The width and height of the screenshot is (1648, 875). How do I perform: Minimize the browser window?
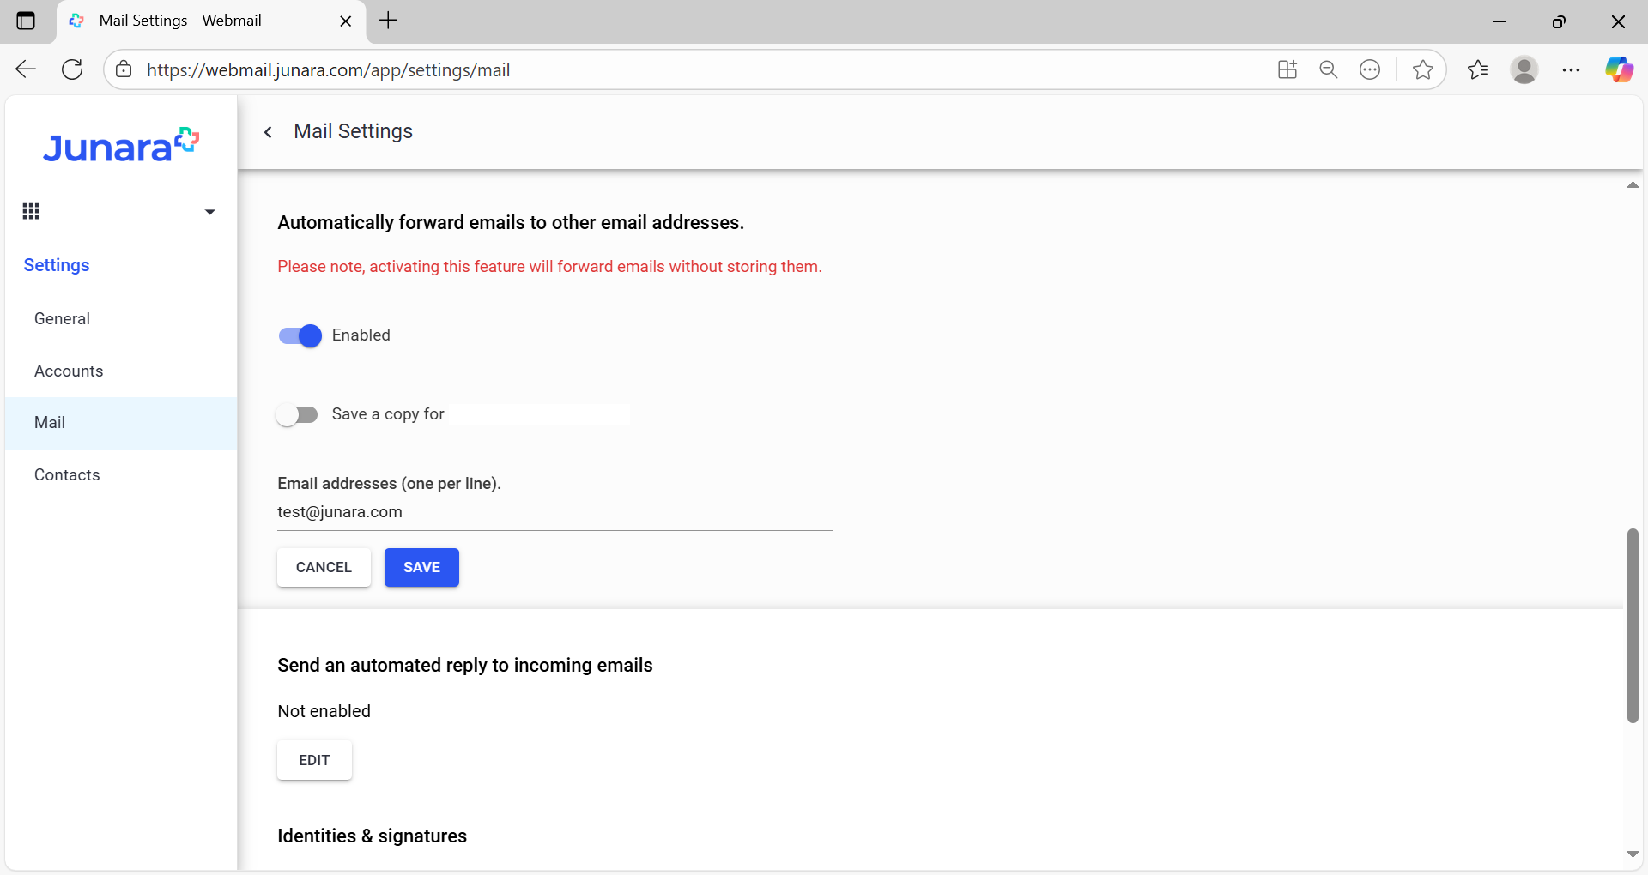1500,21
